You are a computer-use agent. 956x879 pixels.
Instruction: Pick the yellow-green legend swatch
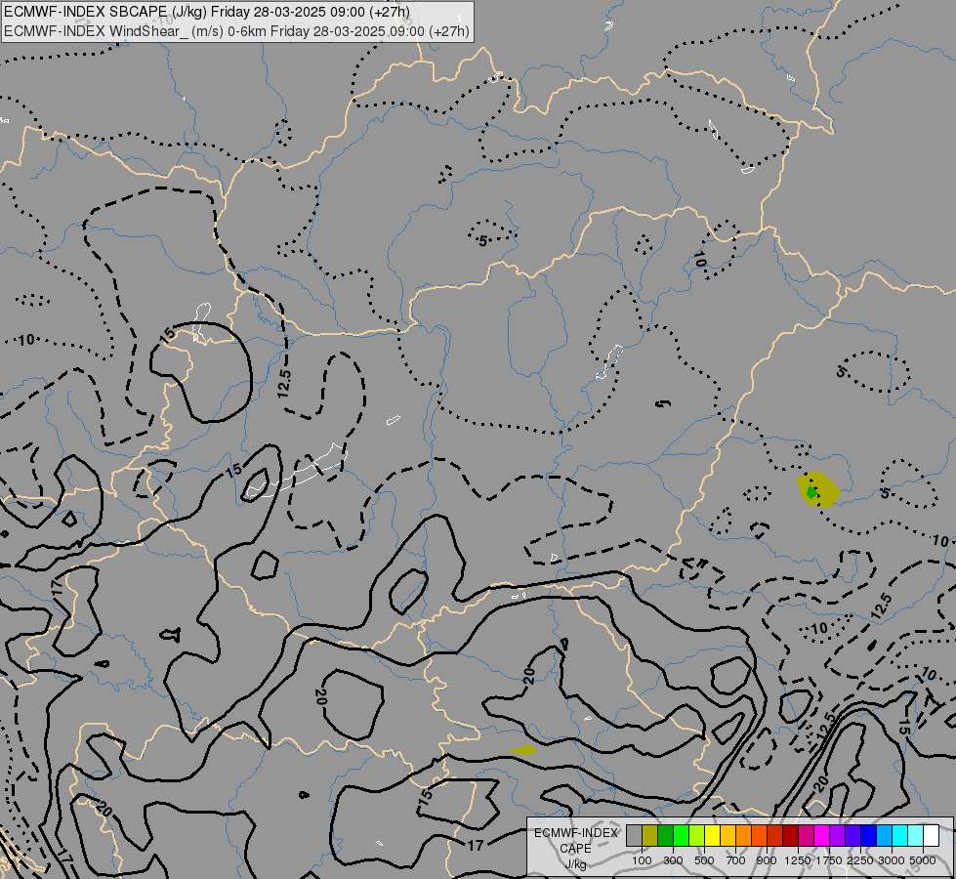click(697, 836)
